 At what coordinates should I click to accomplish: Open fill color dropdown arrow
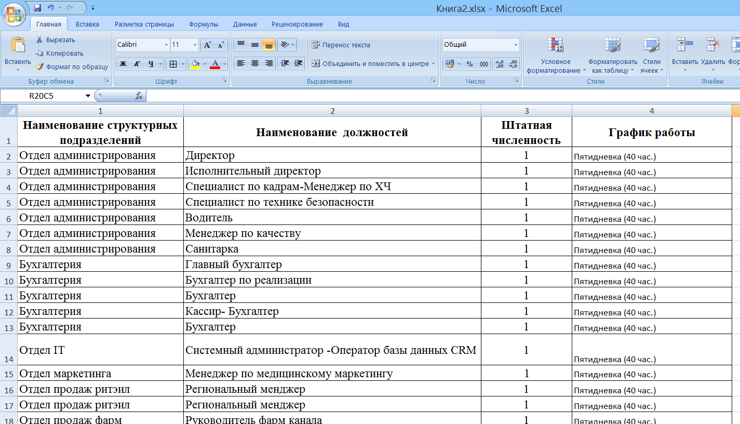tap(205, 64)
